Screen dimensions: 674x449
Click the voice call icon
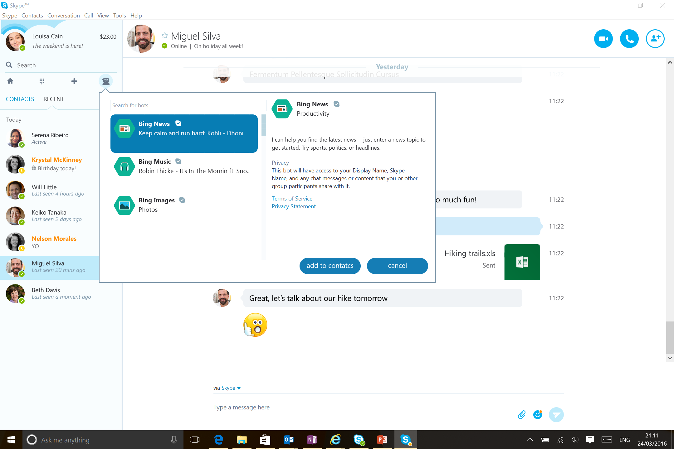(x=629, y=38)
